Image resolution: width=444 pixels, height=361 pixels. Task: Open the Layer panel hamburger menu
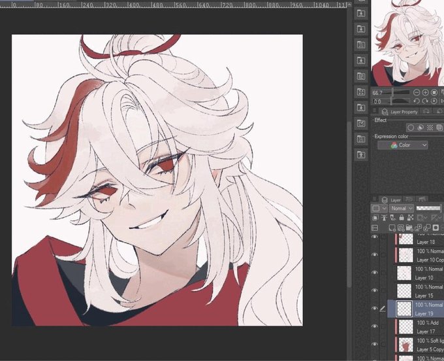point(374,199)
